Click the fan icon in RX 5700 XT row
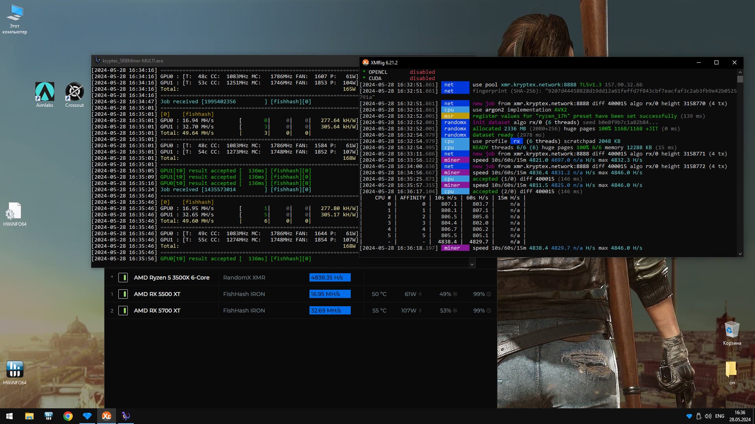The height and width of the screenshot is (424, 755). (455, 311)
